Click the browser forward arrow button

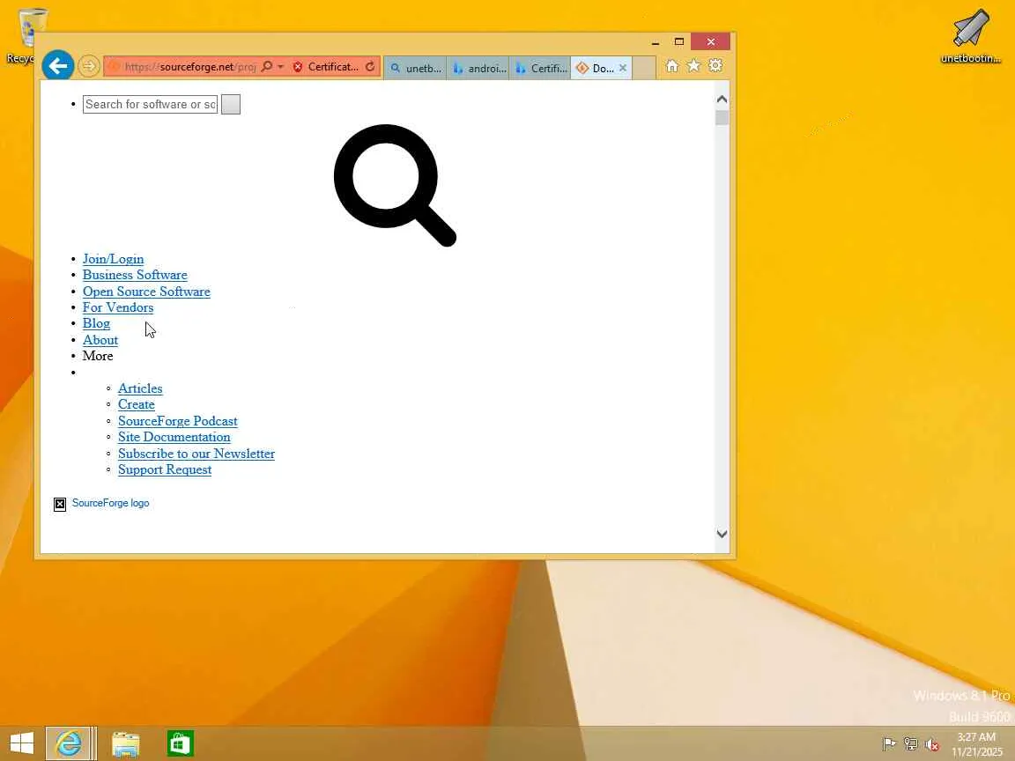pos(89,66)
